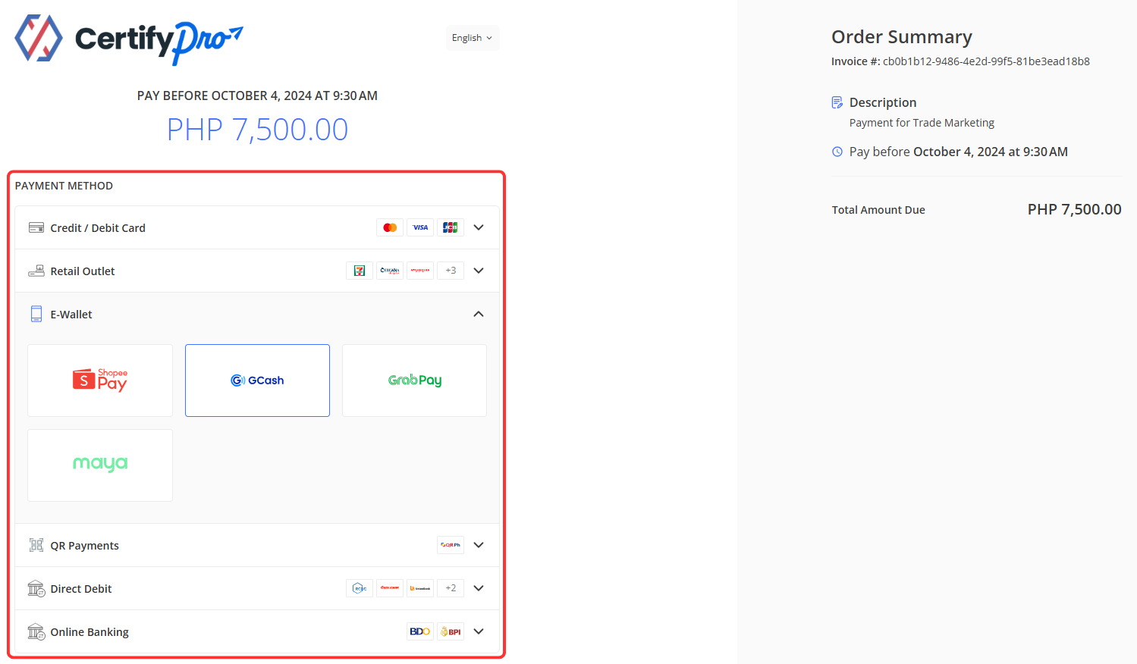Click the clock icon beside Pay before

[x=837, y=152]
